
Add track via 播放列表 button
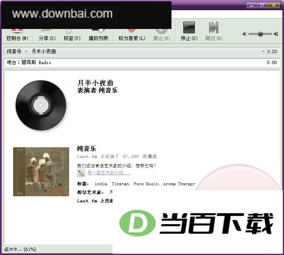[98, 35]
